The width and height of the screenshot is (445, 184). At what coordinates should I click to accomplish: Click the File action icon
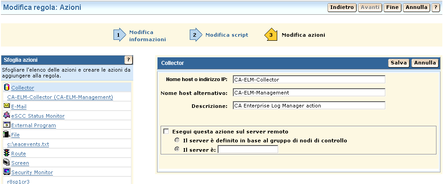[x=6, y=134]
